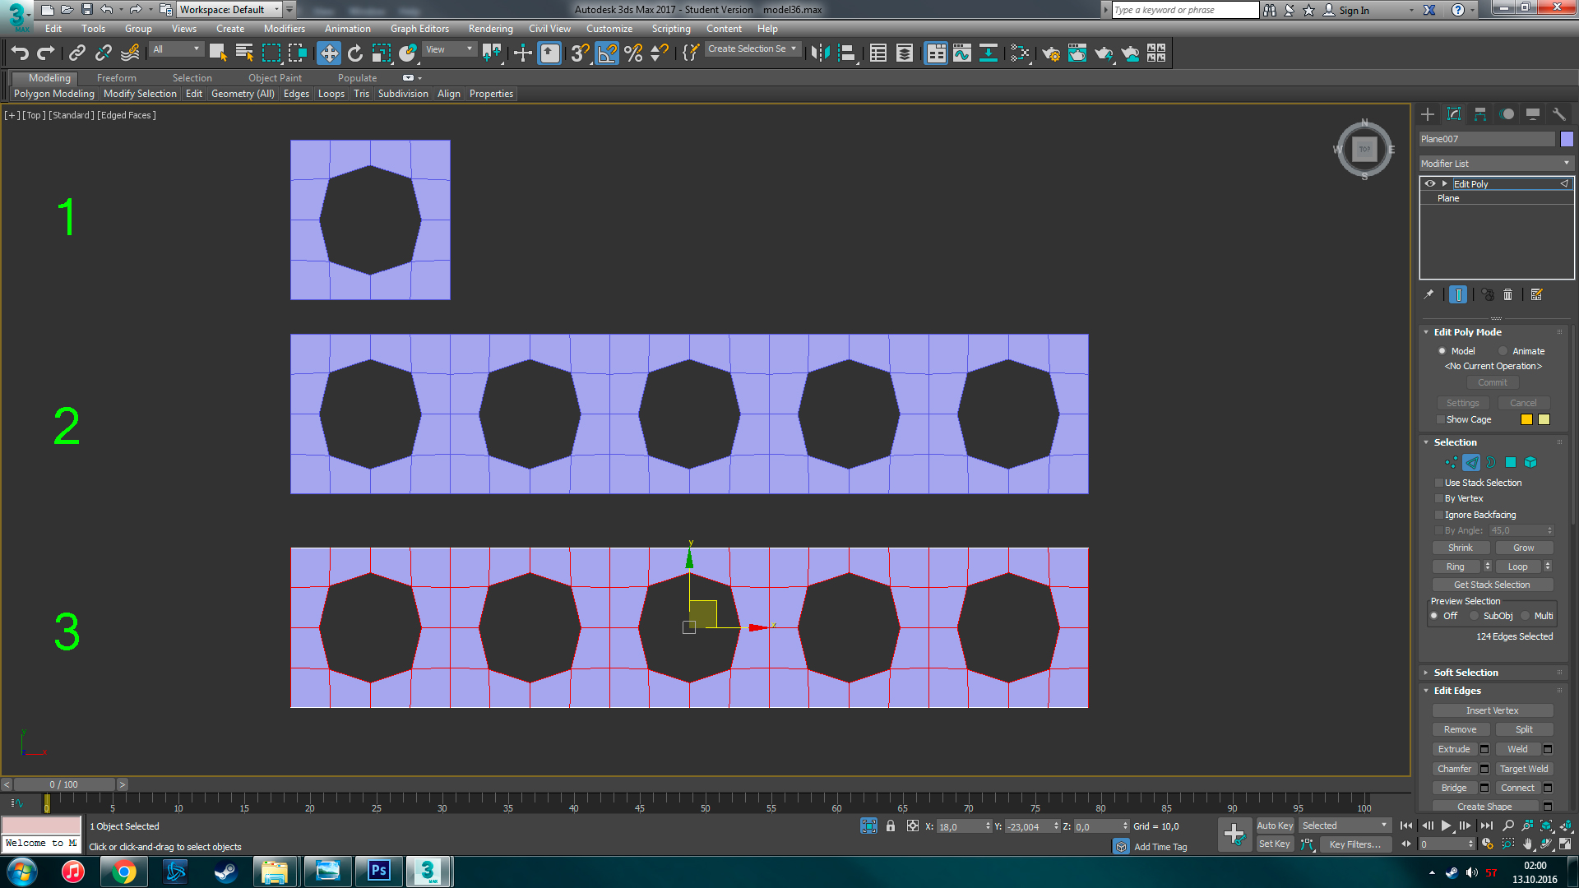Click the Get Stack Selection button
This screenshot has width=1579, height=888.
(1493, 585)
